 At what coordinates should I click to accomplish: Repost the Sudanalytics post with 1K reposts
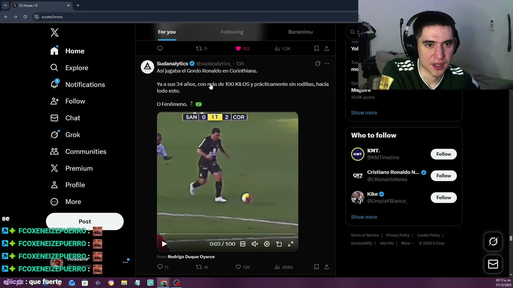coord(202,267)
